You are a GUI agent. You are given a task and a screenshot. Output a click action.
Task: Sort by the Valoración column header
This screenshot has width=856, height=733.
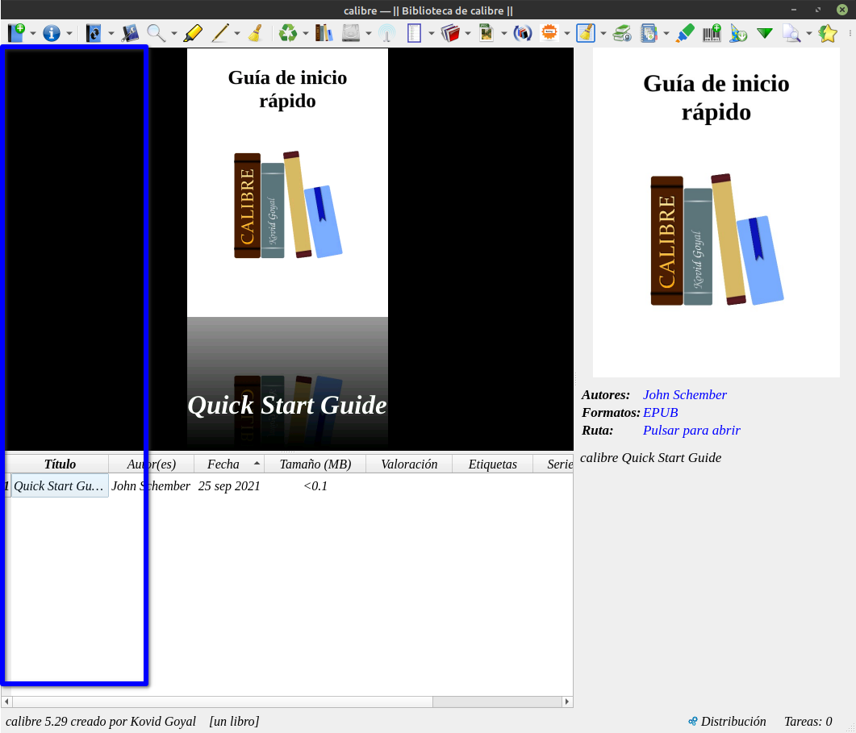tap(409, 464)
